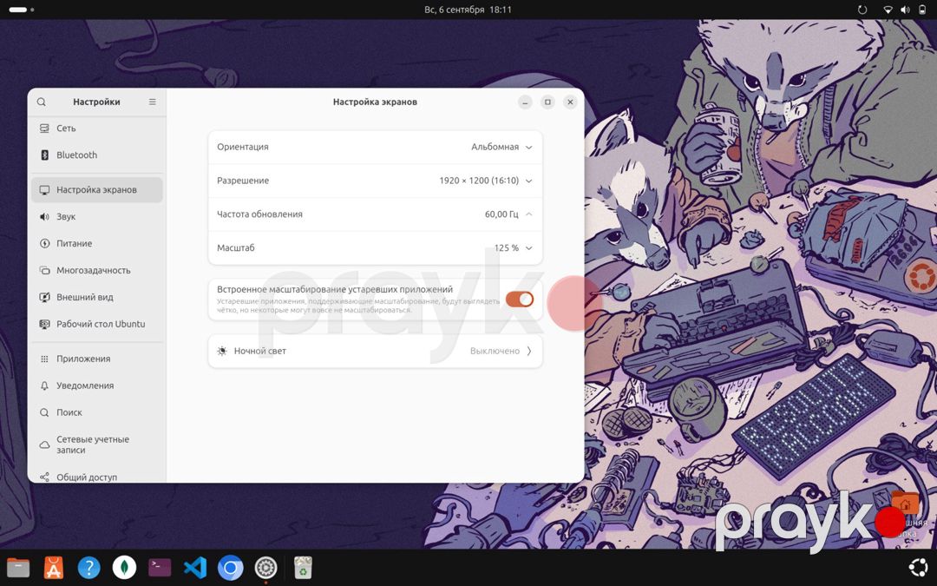Click the Внешний вид appearance icon
This screenshot has width=937, height=586.
point(44,297)
